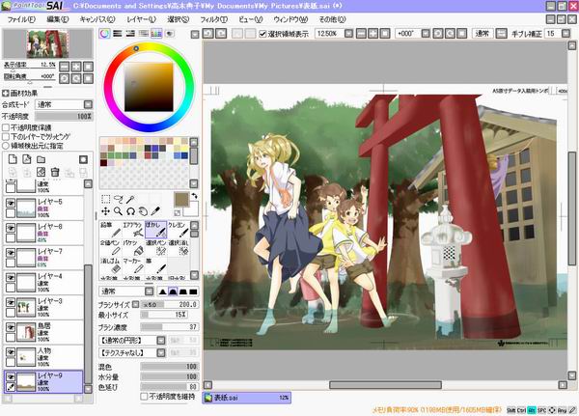The width and height of the screenshot is (579, 416).
Task: Choose the 2値ペン binary pen tool
Action: (x=111, y=247)
